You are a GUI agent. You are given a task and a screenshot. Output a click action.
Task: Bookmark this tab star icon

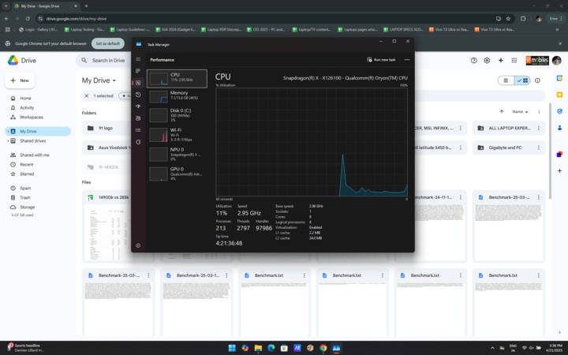[508, 18]
